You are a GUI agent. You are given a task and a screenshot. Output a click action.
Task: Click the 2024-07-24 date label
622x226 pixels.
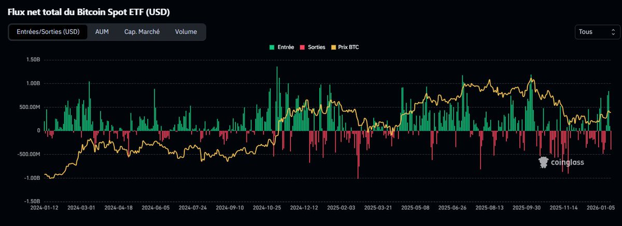point(193,208)
